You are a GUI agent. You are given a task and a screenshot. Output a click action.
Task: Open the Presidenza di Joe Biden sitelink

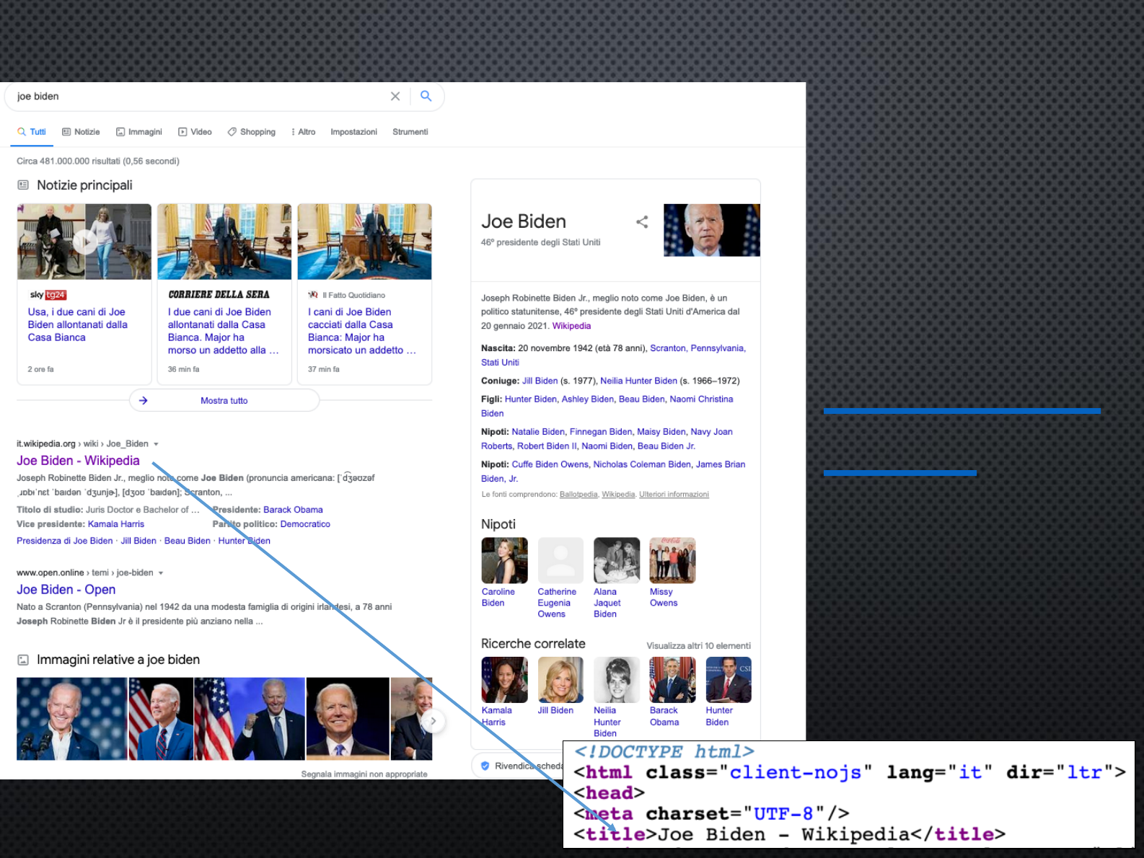(x=65, y=541)
